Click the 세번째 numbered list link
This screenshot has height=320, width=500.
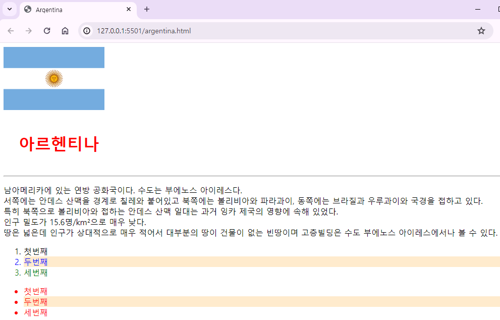35,273
